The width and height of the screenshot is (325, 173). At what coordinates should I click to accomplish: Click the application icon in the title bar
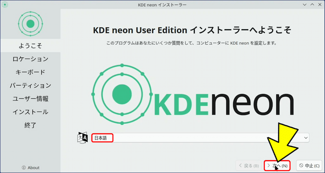click(x=4, y=4)
